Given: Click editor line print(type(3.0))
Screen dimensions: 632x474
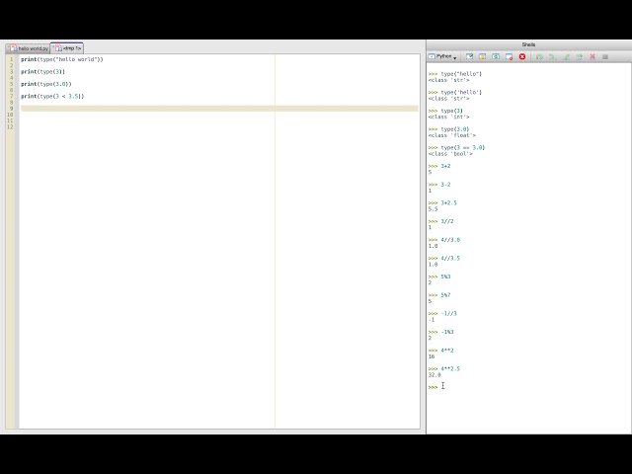Looking at the screenshot, I should click(46, 84).
